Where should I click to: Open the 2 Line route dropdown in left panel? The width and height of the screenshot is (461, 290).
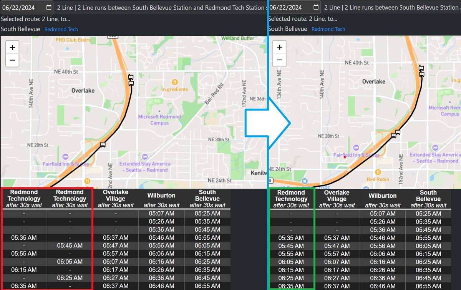click(161, 7)
